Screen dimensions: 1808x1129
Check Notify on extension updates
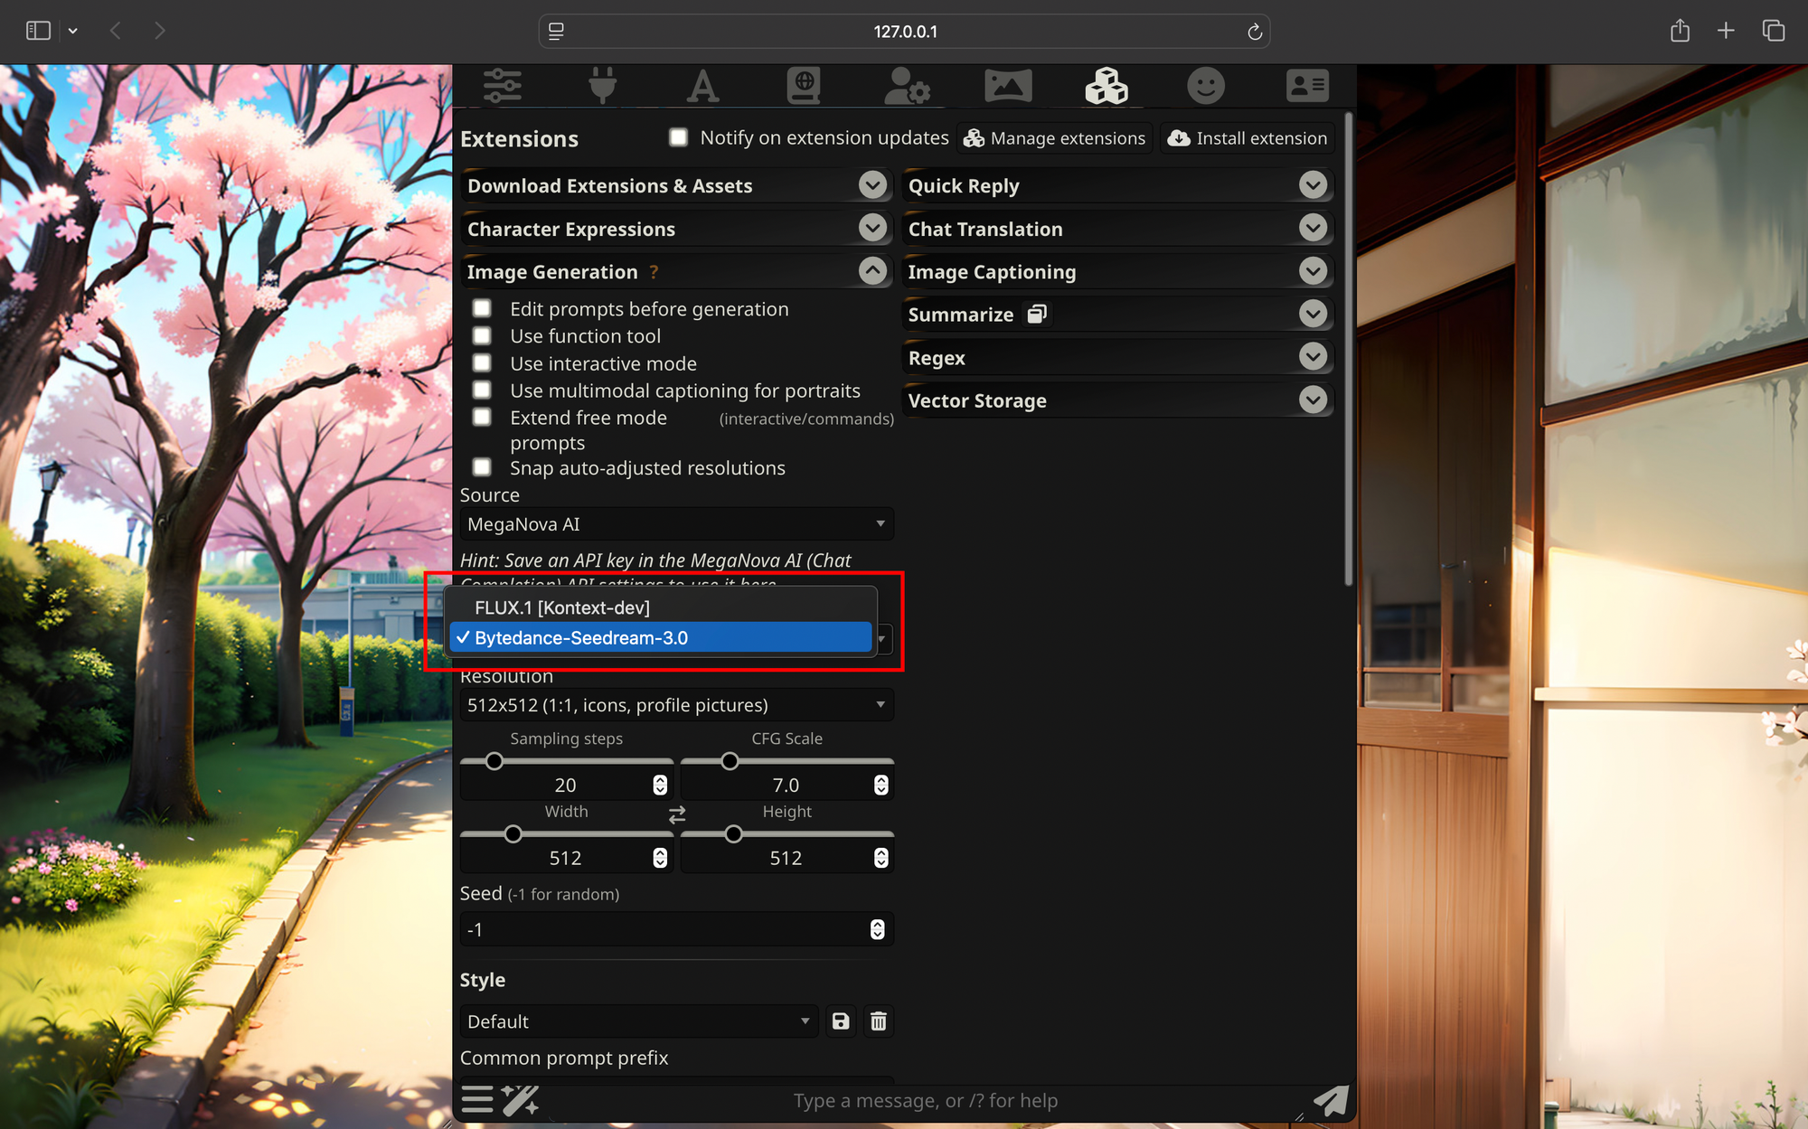pyautogui.click(x=679, y=137)
